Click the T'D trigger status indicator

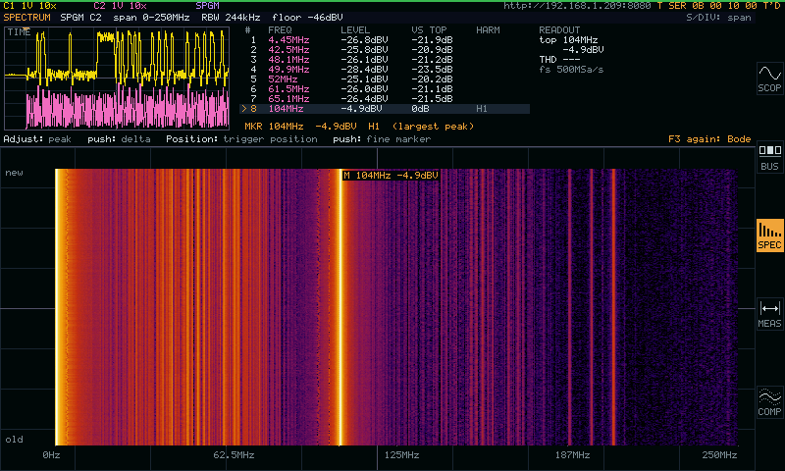pyautogui.click(x=772, y=6)
